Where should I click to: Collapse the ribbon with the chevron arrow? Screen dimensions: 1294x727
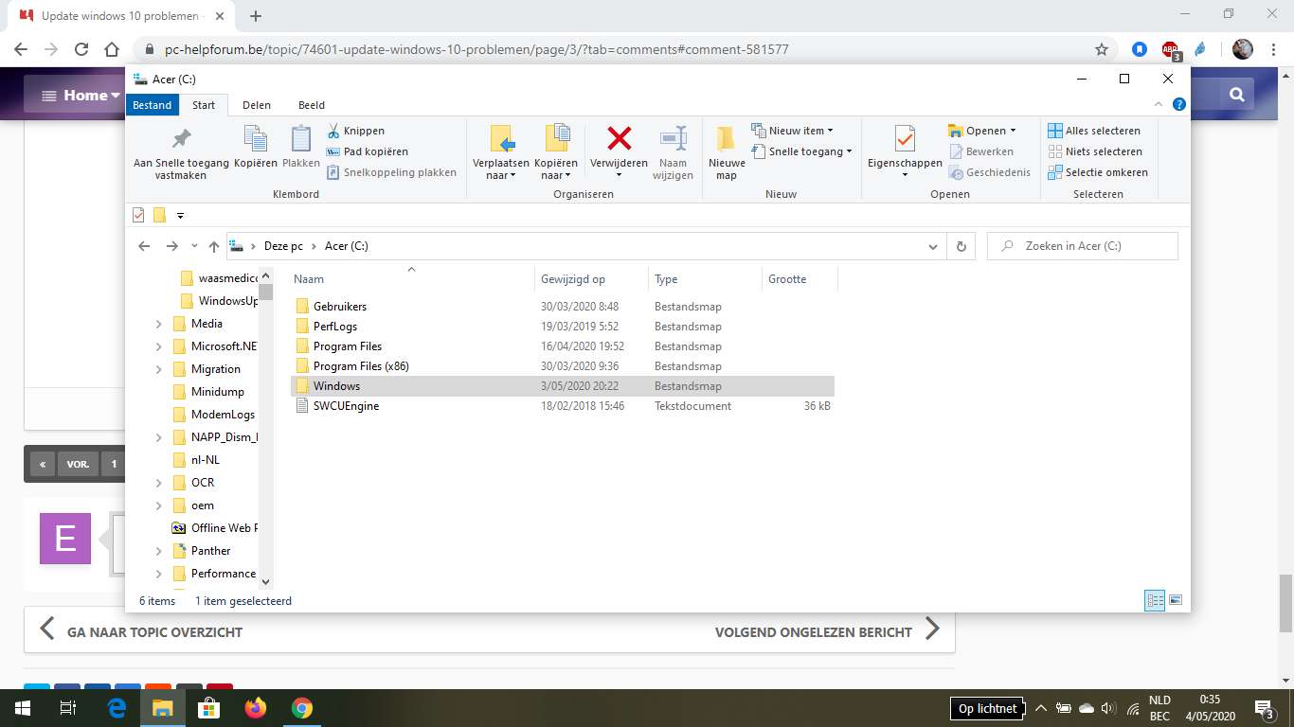tap(1159, 105)
